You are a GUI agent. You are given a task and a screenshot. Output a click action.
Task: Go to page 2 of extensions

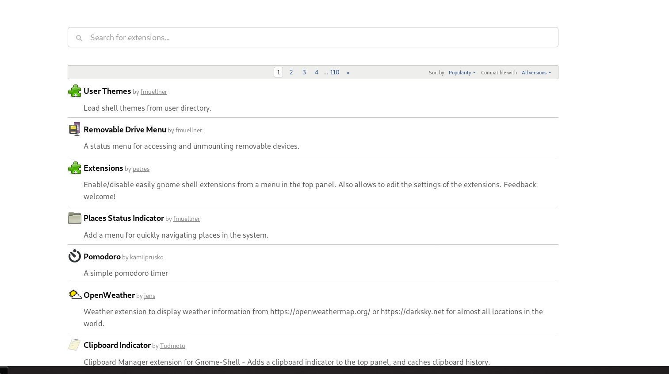pos(291,72)
